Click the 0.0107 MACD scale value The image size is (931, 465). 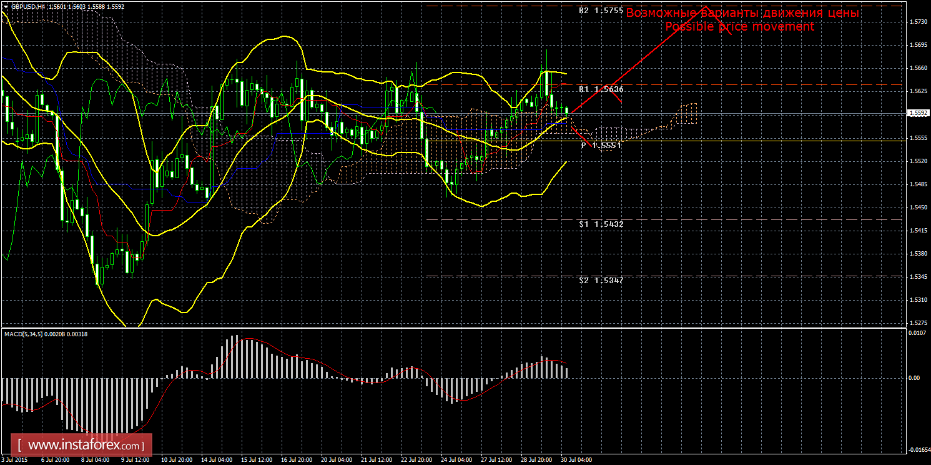(x=917, y=332)
